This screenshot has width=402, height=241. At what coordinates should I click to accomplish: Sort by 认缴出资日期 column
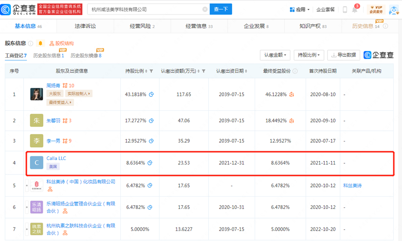[246, 71]
